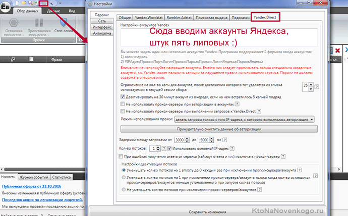Click the magic wand icon in quick toolbar
348x216 pixels.
click(52, 4)
